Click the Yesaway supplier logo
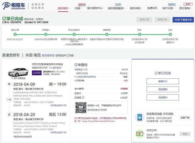 tap(37, 72)
